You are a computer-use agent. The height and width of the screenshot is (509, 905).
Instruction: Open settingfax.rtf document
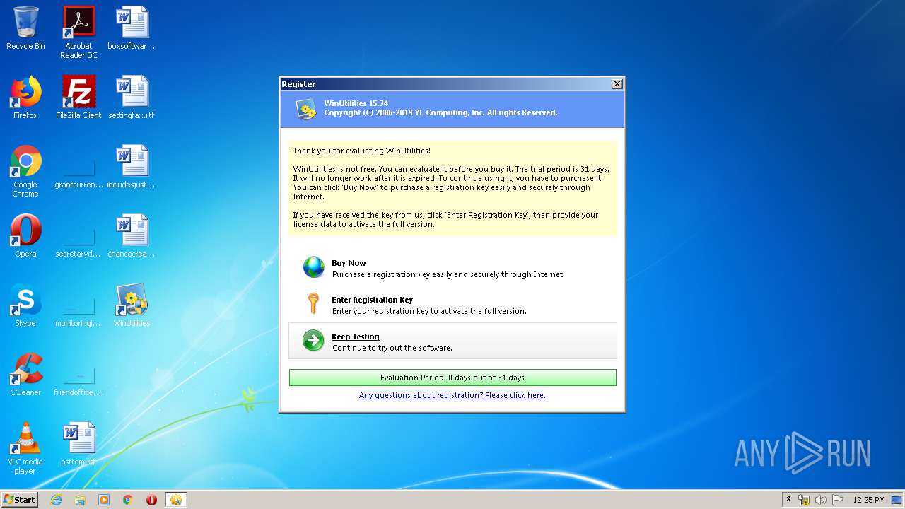tap(132, 98)
